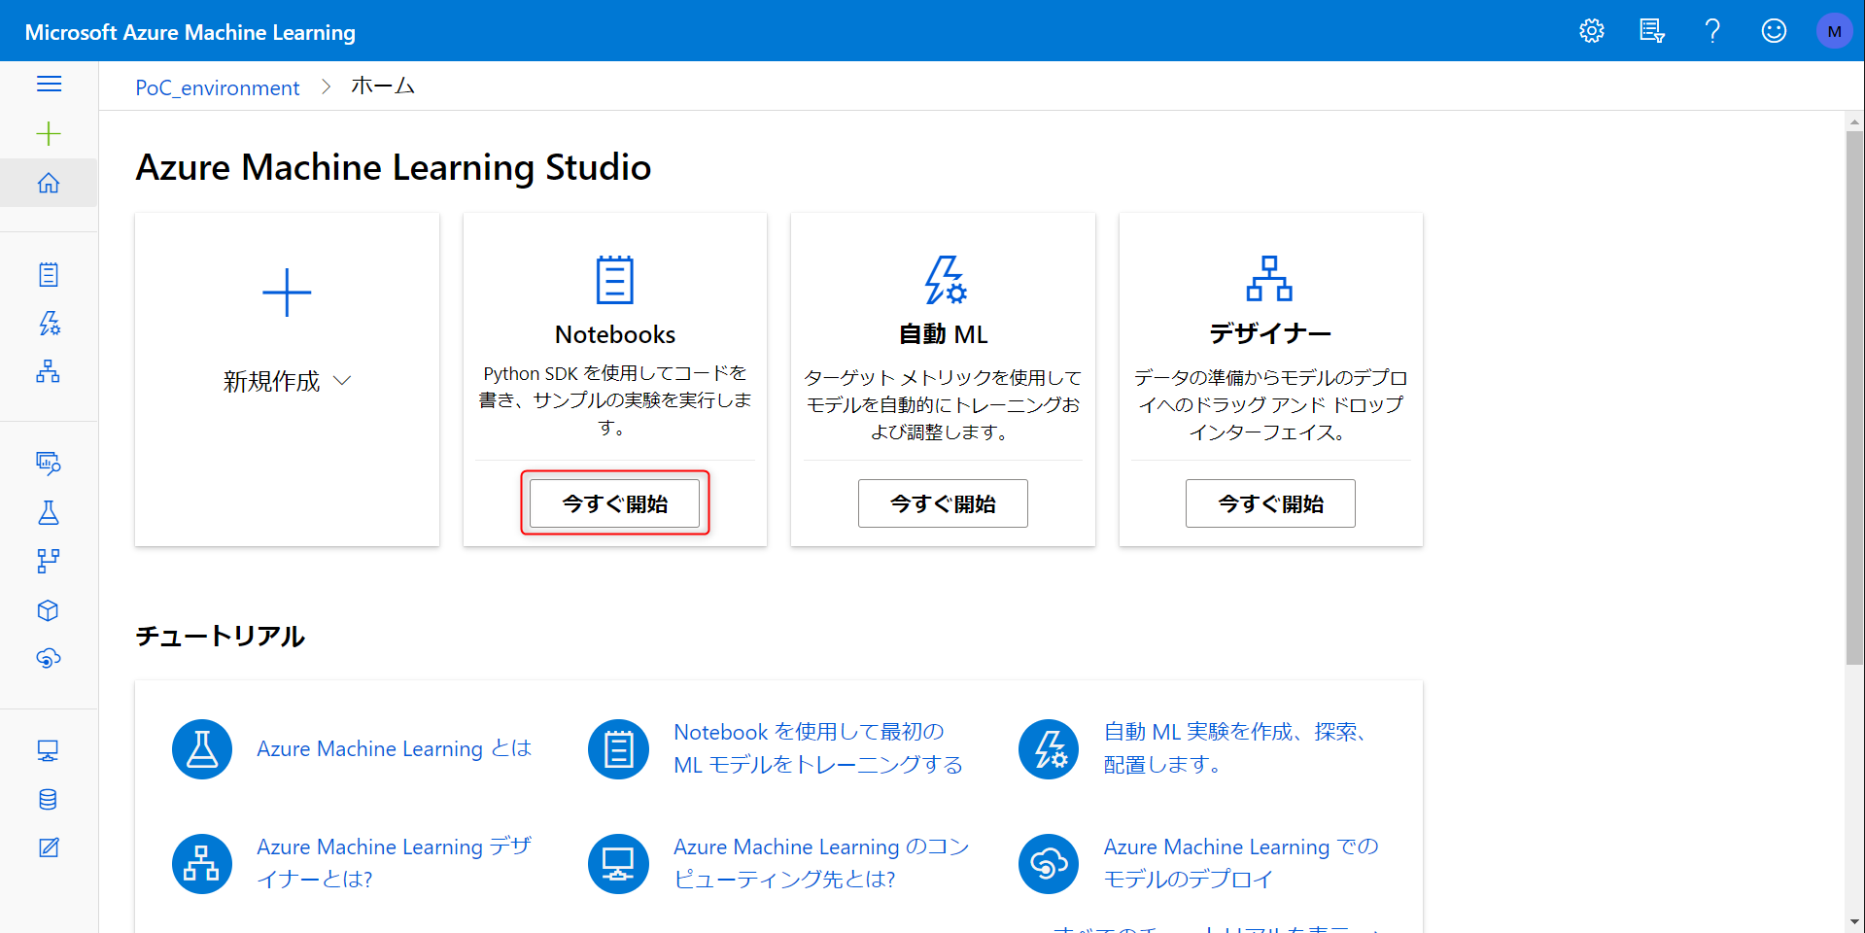The image size is (1865, 933).
Task: Click the Azure Machine Learning Studio page heading
Action: (394, 167)
